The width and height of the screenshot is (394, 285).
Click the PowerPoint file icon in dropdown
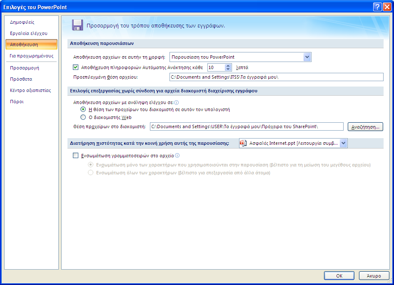pyautogui.click(x=243, y=143)
